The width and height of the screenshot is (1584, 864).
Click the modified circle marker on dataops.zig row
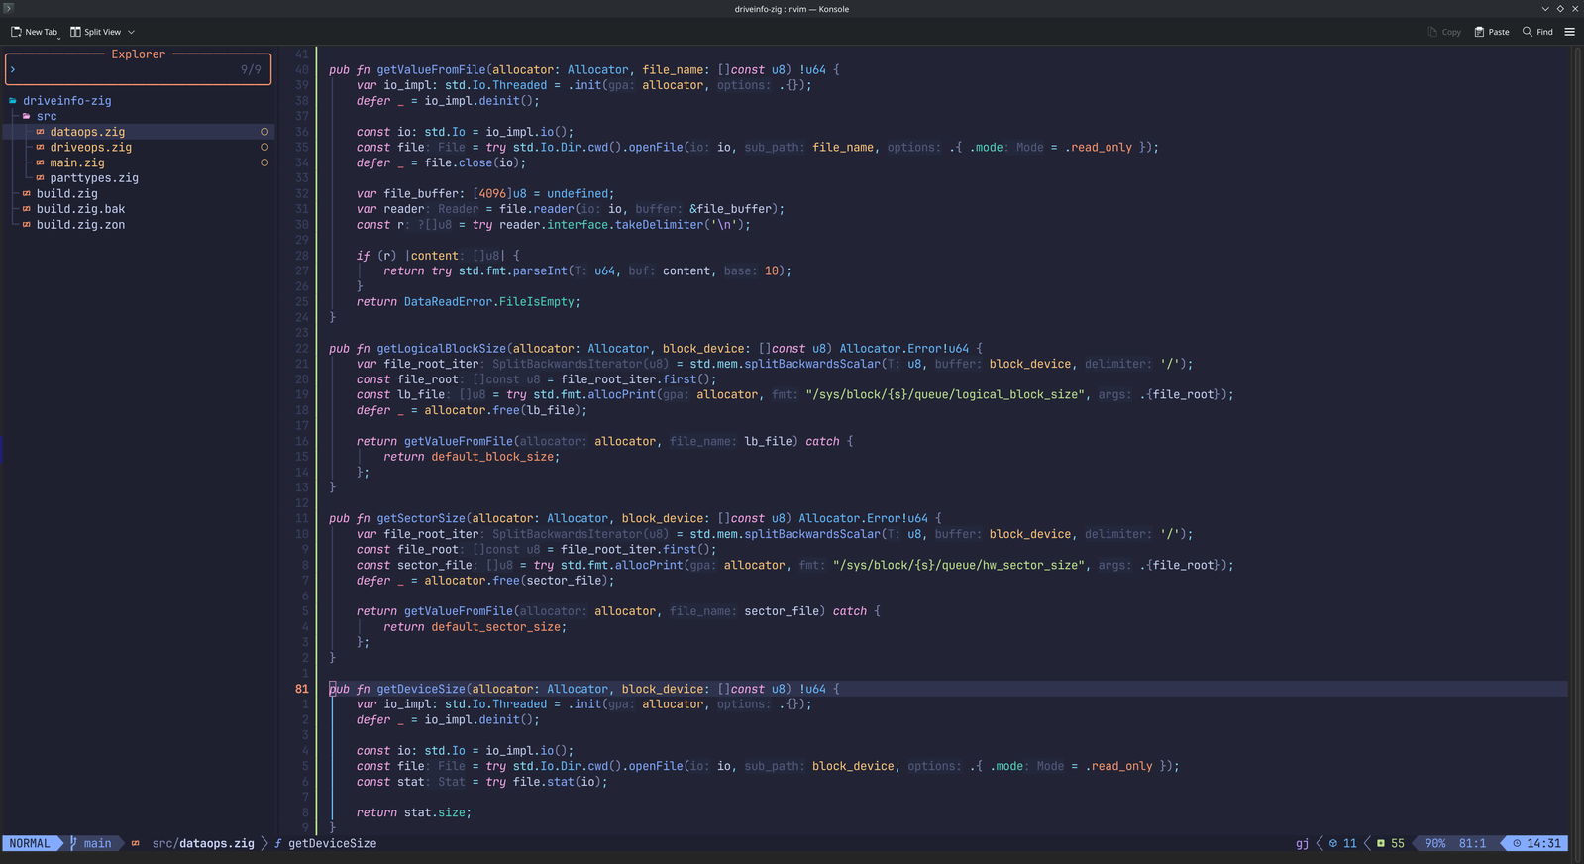click(x=264, y=132)
